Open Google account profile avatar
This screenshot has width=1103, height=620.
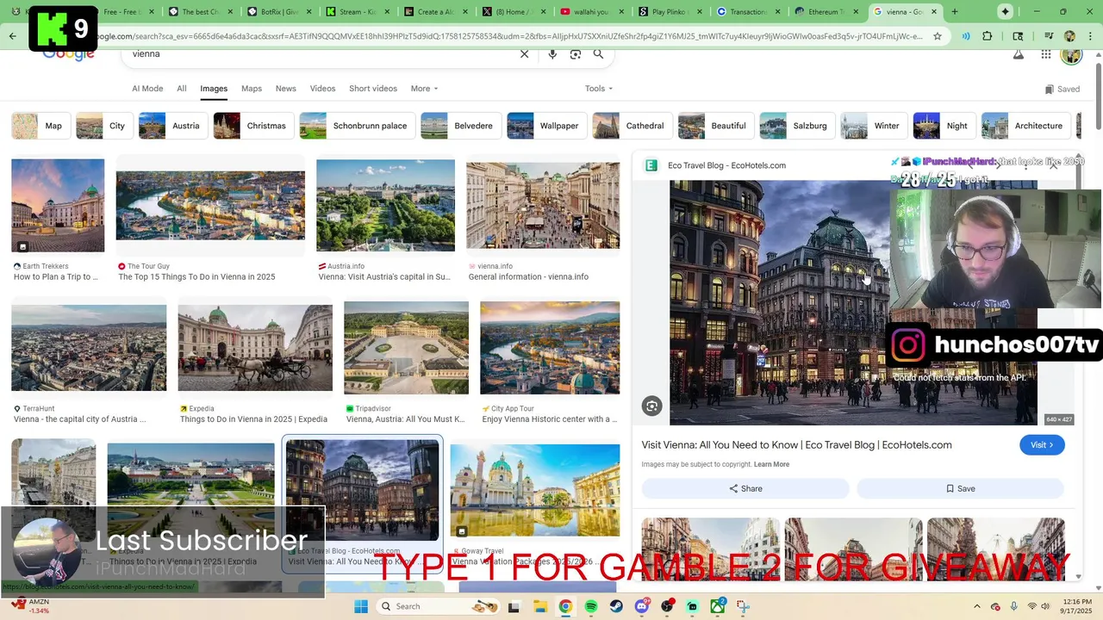pos(1071,54)
